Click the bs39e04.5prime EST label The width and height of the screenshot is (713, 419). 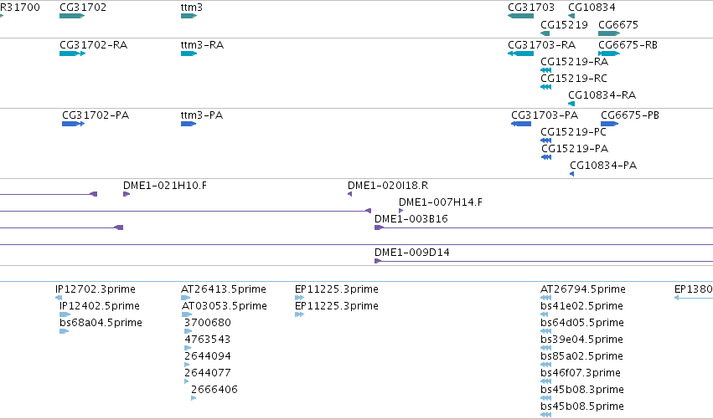[581, 340]
